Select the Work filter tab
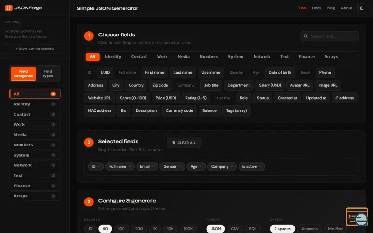Viewport: 373px width, 233px height. [162, 57]
